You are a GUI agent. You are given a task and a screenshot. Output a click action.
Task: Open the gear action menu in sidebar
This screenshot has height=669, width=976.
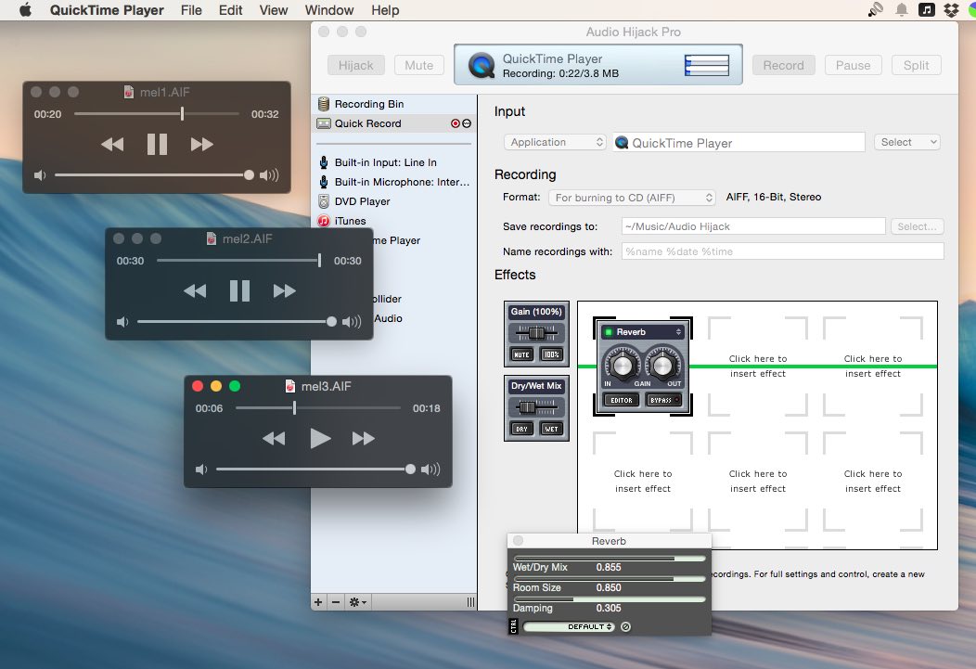click(x=357, y=602)
